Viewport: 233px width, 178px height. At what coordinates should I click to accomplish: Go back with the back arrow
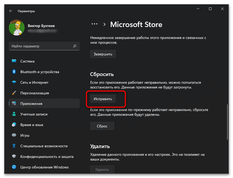11,11
